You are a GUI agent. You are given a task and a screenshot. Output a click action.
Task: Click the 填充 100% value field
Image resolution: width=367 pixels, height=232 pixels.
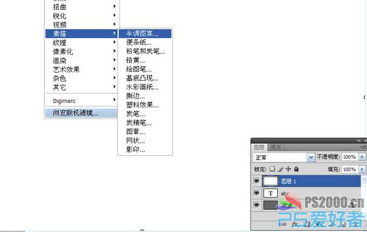[x=350, y=169]
